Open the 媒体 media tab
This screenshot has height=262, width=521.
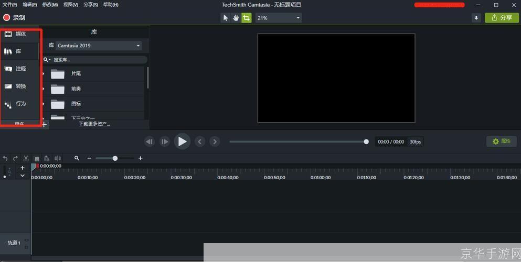pos(19,34)
